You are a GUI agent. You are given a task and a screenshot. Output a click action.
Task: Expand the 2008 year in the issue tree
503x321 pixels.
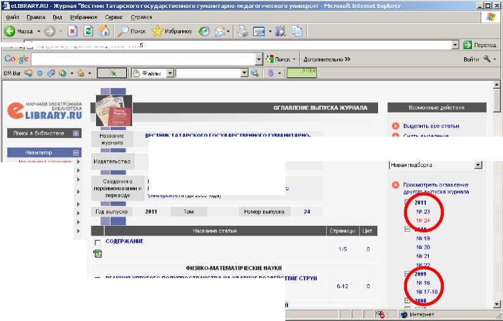pos(408,301)
